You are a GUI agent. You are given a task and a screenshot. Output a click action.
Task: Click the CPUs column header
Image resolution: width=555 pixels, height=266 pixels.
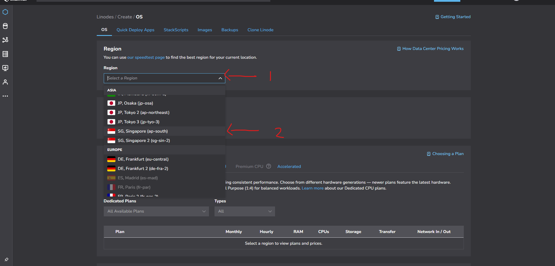point(324,232)
